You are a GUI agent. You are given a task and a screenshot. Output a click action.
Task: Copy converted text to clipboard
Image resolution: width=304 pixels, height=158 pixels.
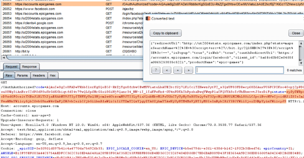165,33
